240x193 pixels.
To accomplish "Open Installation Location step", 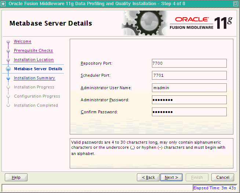I will (34, 60).
